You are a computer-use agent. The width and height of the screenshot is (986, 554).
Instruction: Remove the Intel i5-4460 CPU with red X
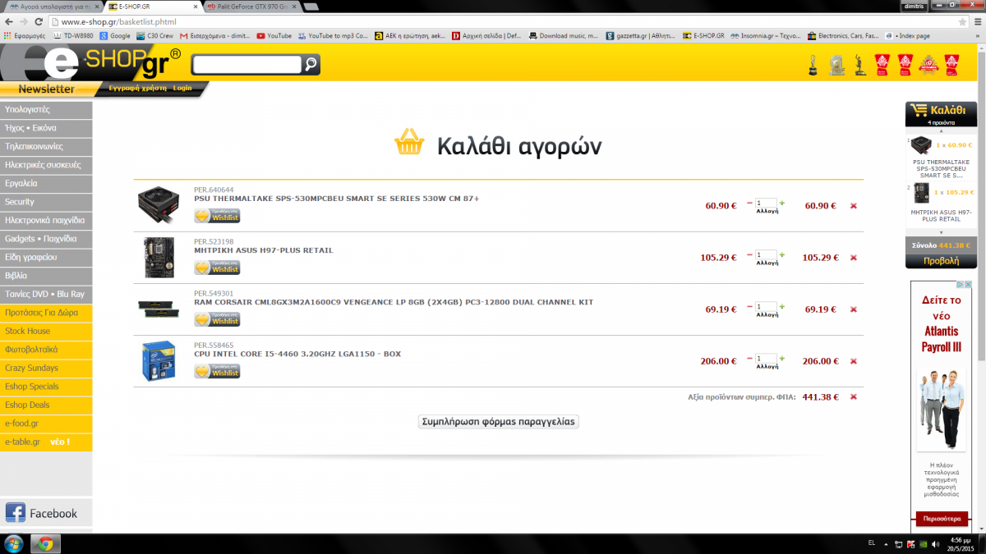coord(853,361)
